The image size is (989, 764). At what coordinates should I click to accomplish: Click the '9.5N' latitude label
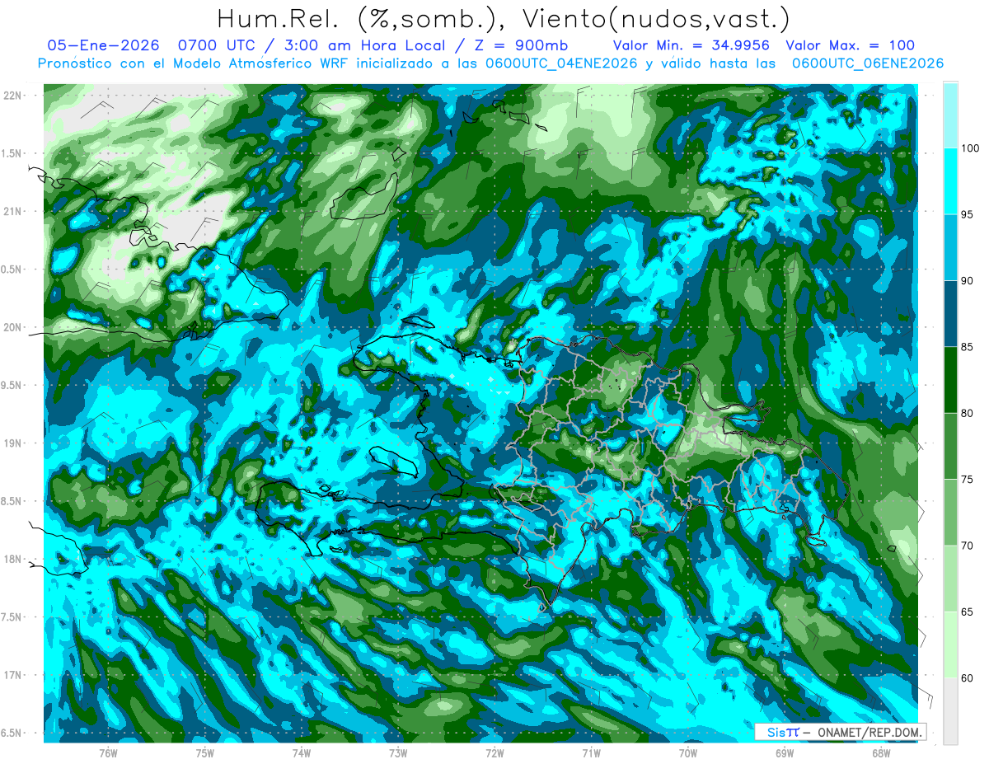tap(12, 385)
